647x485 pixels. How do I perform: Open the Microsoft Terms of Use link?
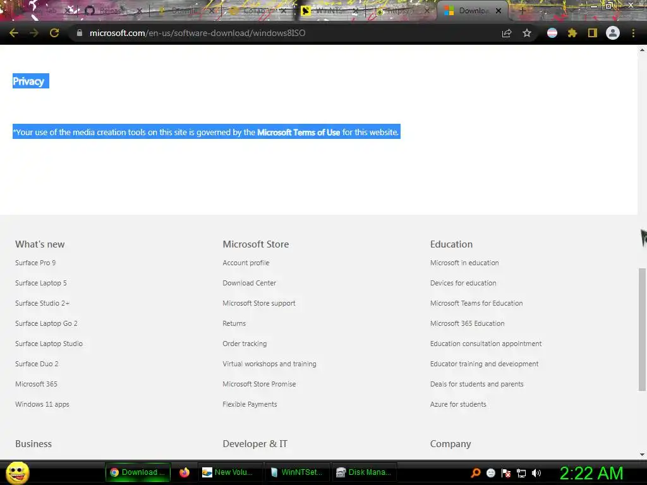pyautogui.click(x=298, y=133)
